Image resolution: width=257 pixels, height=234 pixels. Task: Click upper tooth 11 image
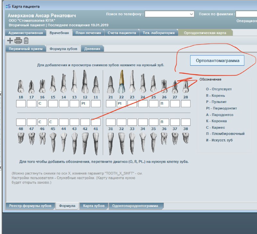(95, 84)
